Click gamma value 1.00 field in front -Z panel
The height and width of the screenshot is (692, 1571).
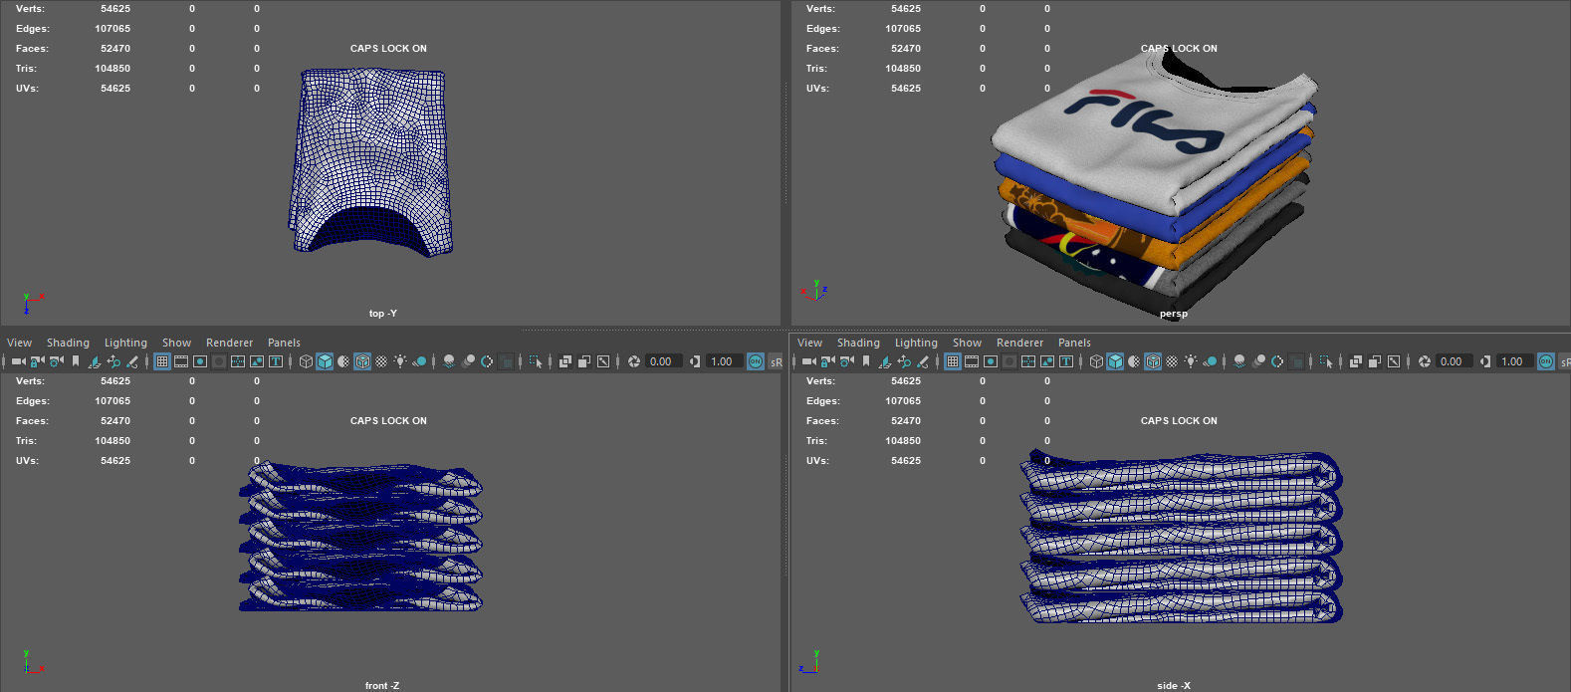(x=723, y=361)
